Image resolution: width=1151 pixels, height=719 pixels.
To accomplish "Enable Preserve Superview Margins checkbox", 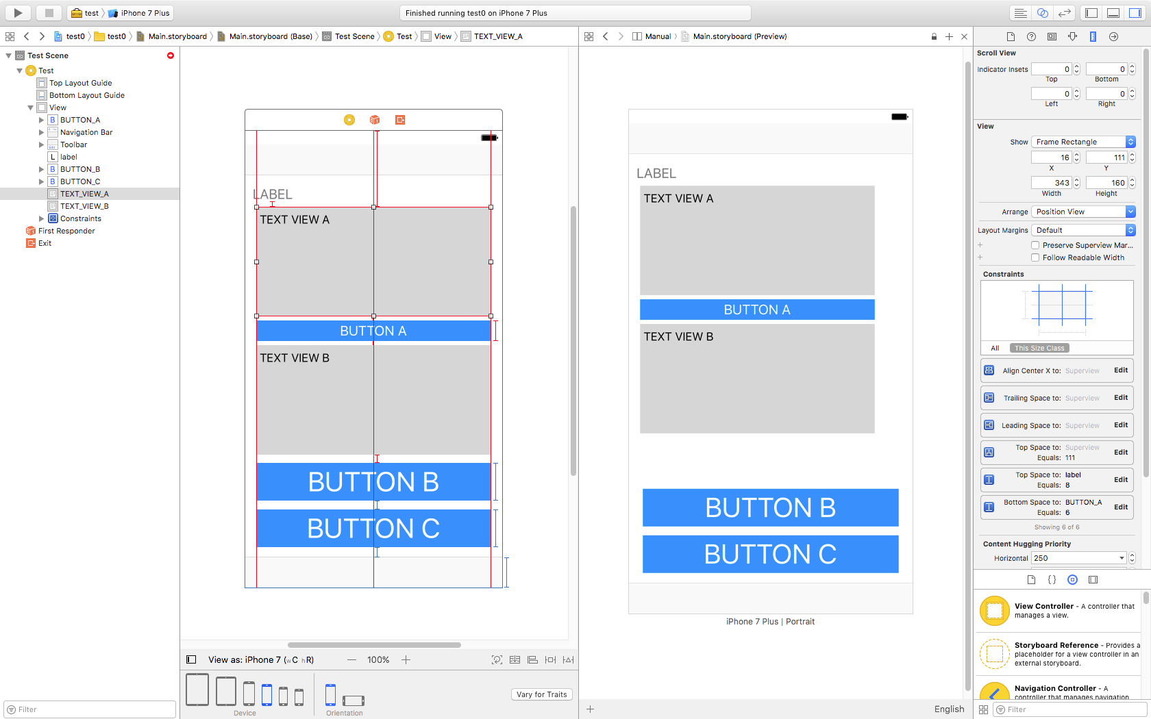I will pos(1035,245).
